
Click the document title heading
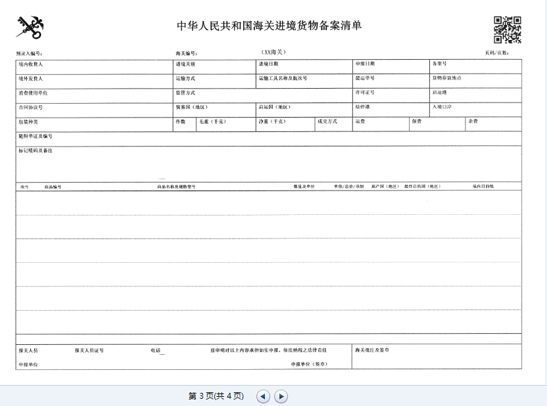point(270,26)
